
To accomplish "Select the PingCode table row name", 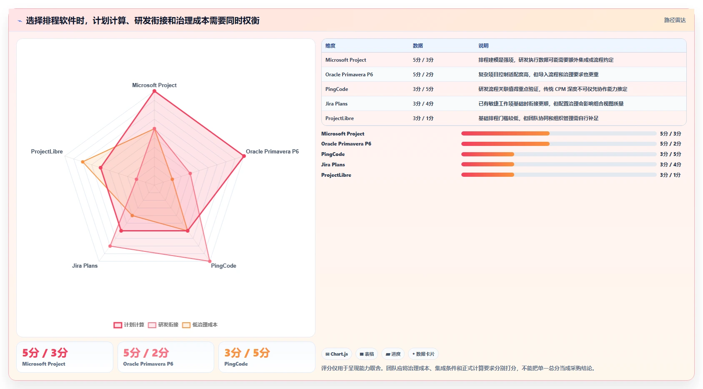I will 337,89.
